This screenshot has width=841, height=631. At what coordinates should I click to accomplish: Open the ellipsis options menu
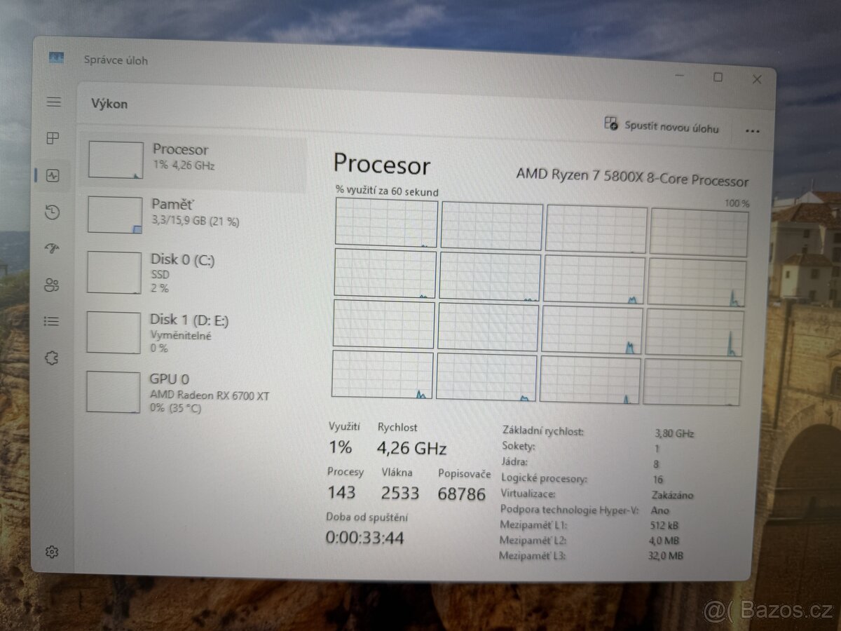coord(752,129)
